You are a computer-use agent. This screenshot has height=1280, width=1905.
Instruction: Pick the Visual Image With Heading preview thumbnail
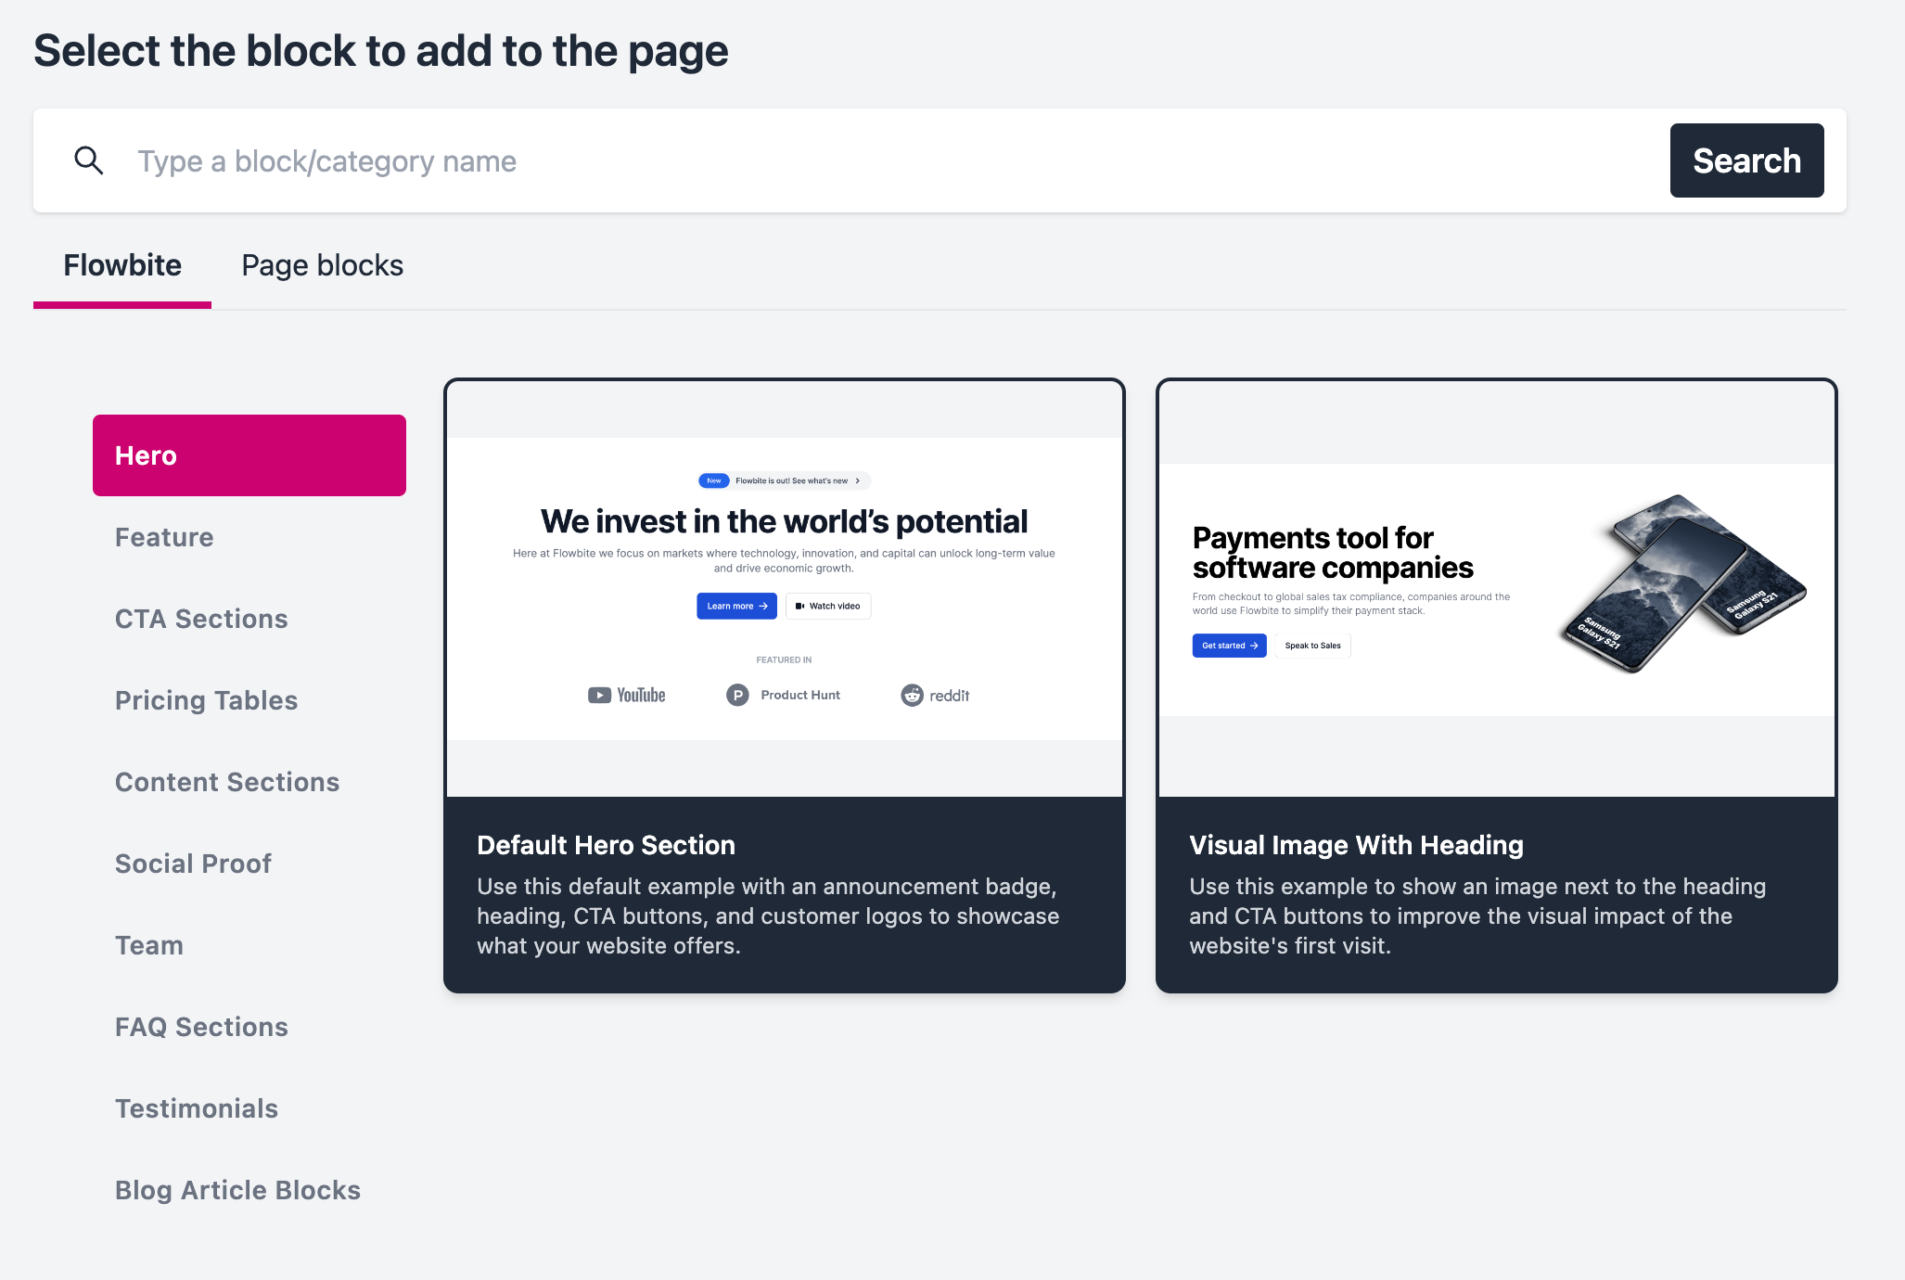pyautogui.click(x=1497, y=589)
